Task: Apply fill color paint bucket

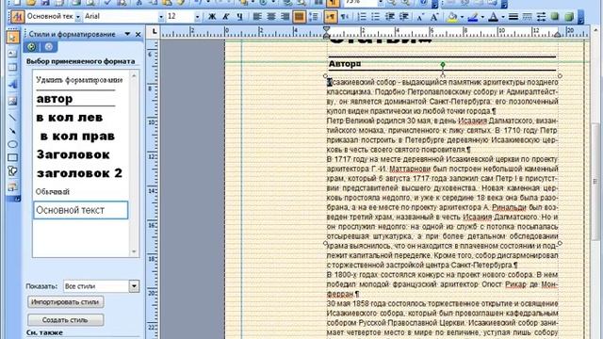Action: pyautogui.click(x=453, y=17)
